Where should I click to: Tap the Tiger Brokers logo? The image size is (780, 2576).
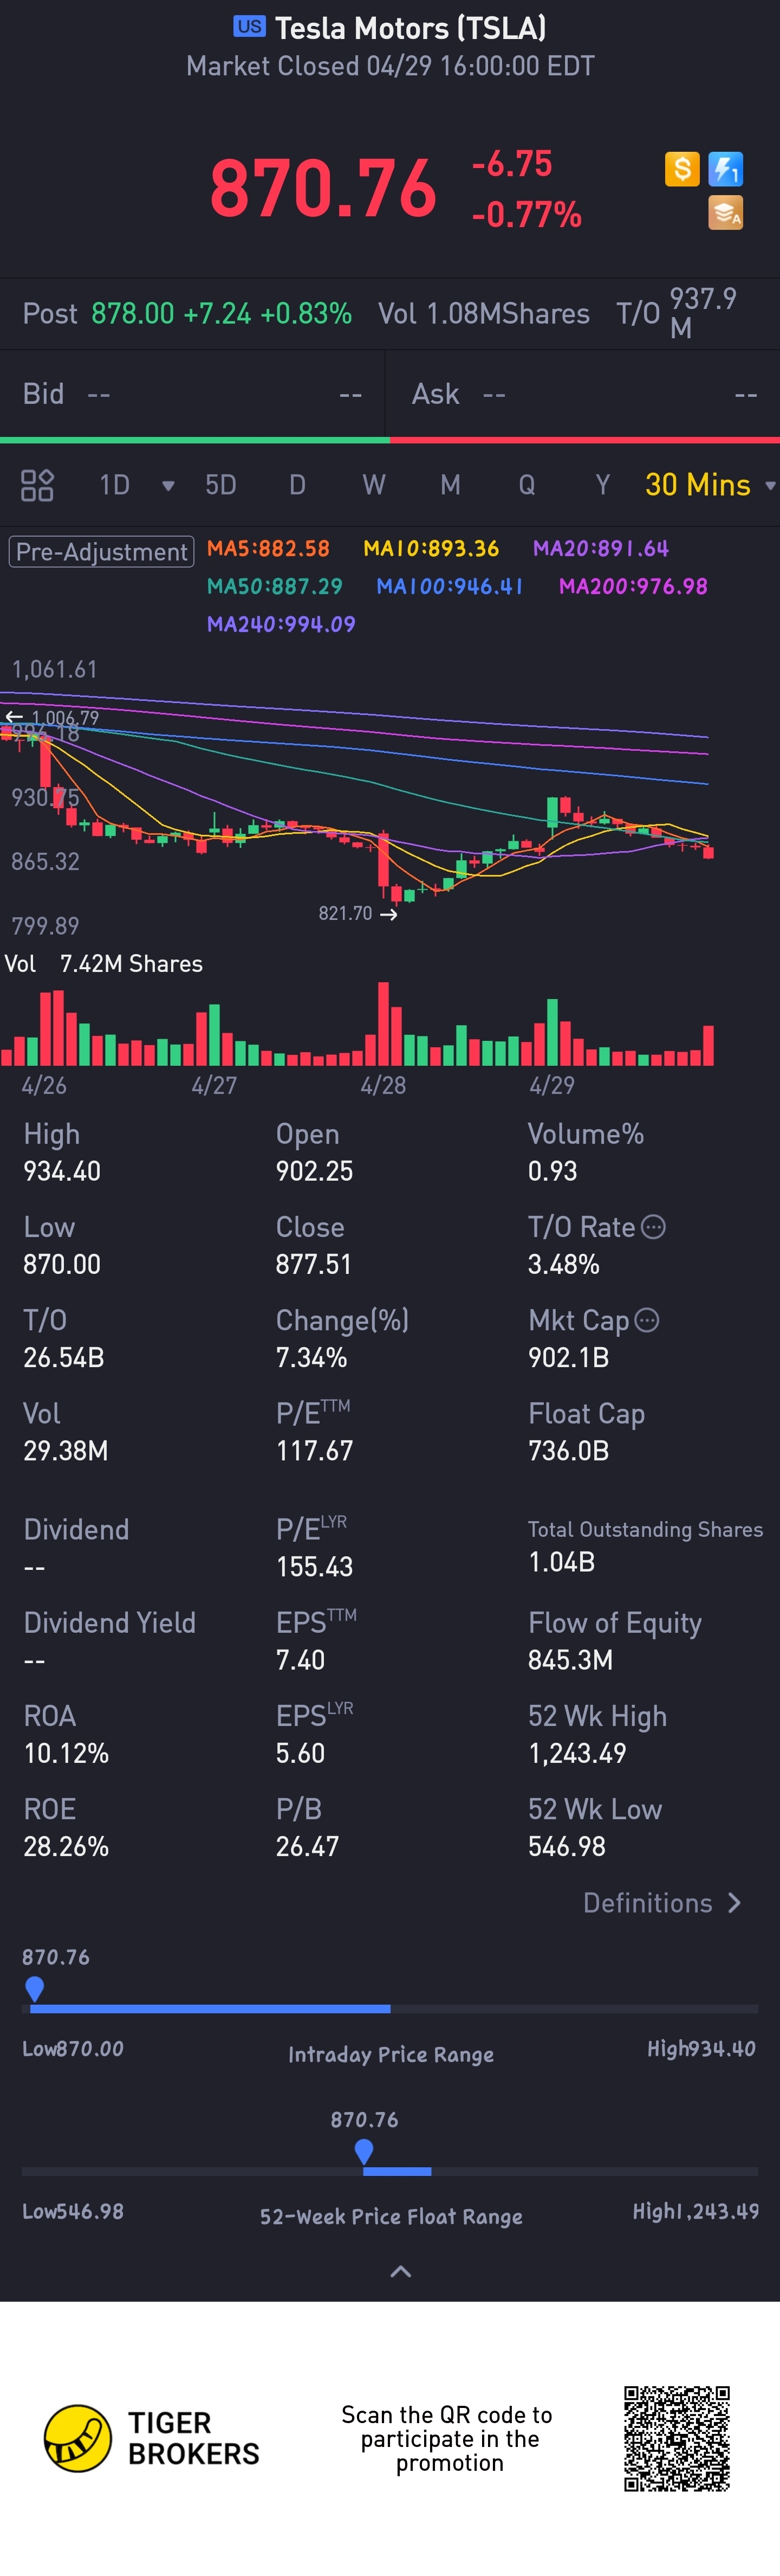78,2438
